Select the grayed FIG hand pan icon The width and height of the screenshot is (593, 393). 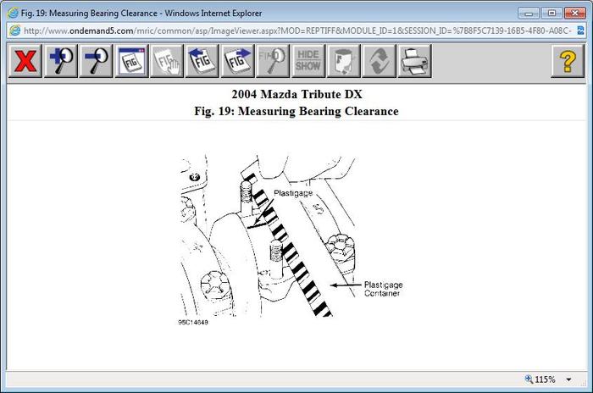pyautogui.click(x=167, y=61)
